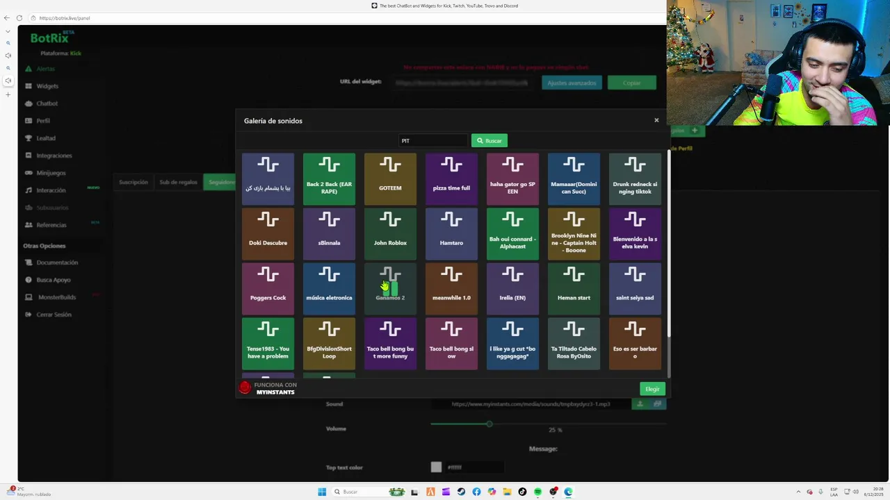Click the Copiar widget URL button

[631, 83]
